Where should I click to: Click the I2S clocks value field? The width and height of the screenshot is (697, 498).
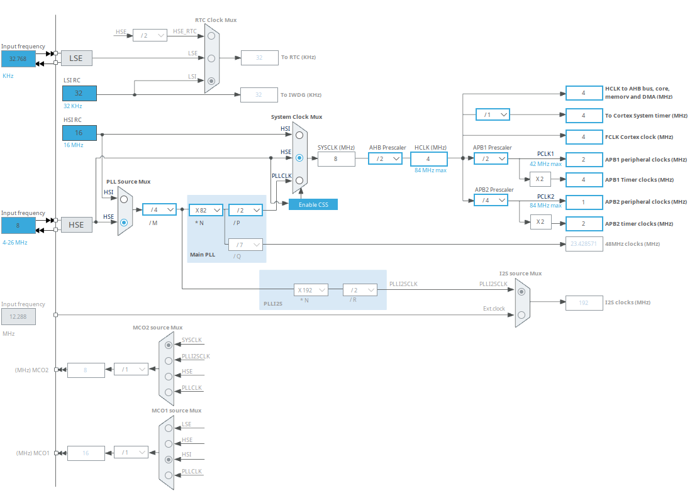[x=584, y=302]
